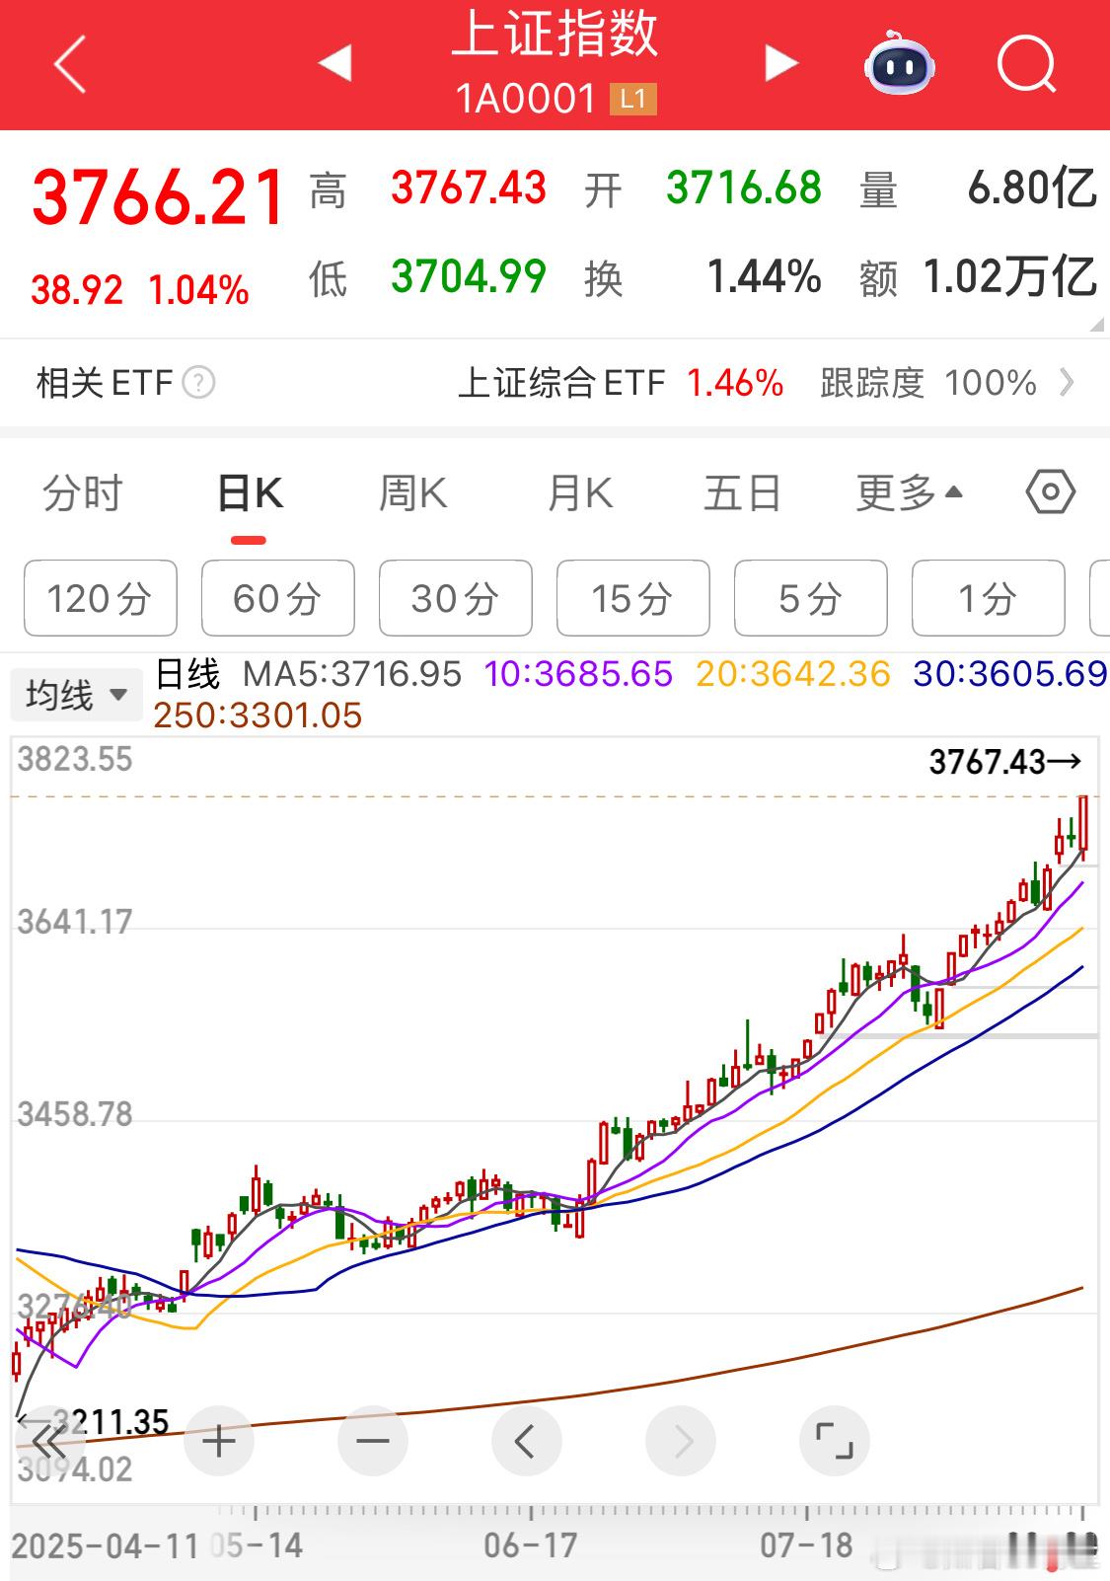Tap the current price 3766.21
The image size is (1110, 1581).
pyautogui.click(x=158, y=196)
